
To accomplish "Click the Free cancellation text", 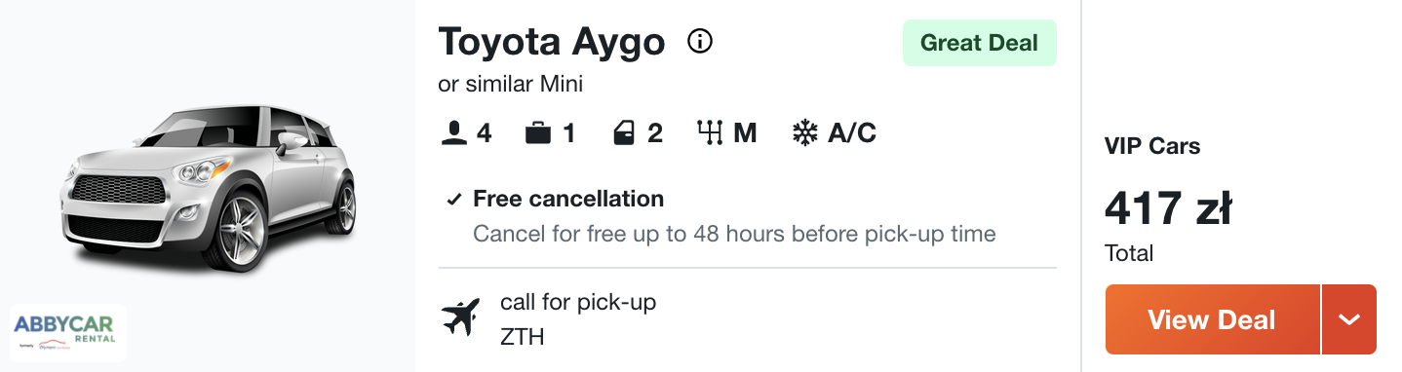I will tap(568, 199).
